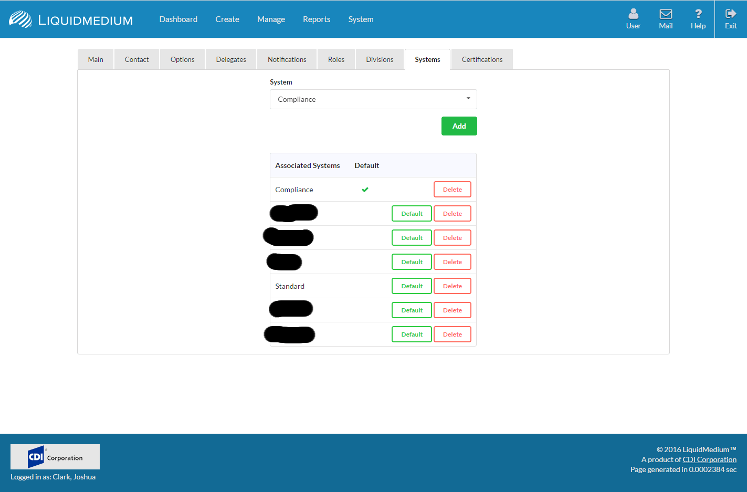
Task: Set Standard system as Default
Action: [412, 286]
